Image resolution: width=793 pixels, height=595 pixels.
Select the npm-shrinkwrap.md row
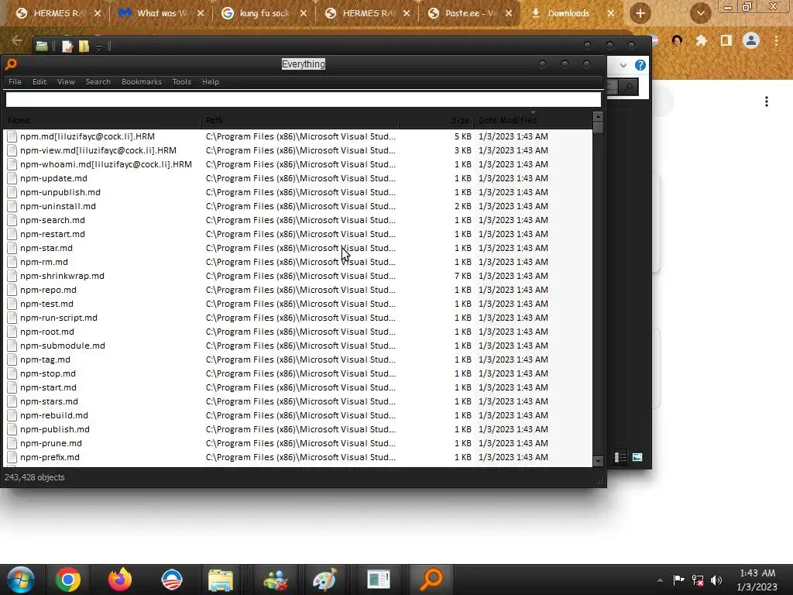297,276
